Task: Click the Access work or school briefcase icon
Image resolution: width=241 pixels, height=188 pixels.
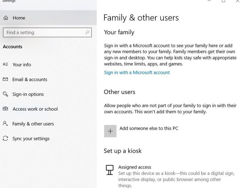Action: (5, 109)
